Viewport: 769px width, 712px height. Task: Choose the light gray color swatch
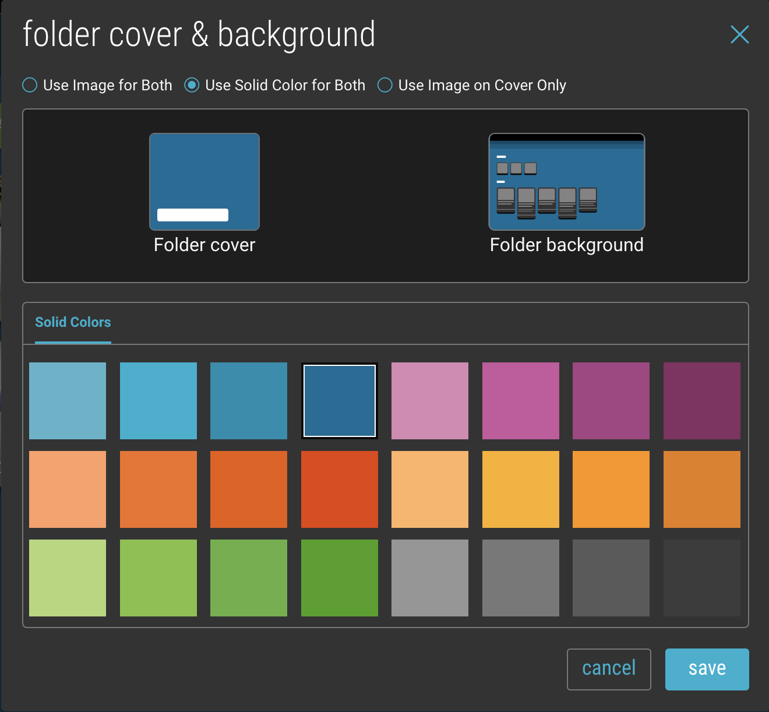pos(430,578)
